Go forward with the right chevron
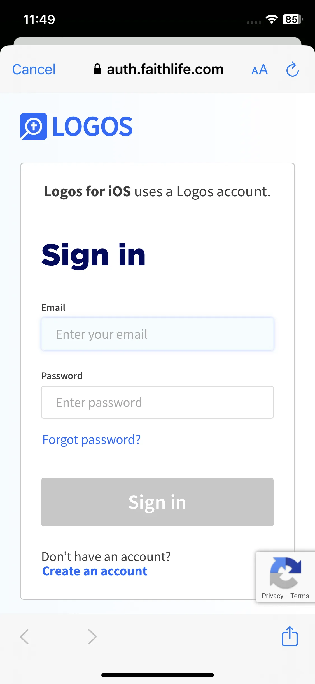 [92, 637]
